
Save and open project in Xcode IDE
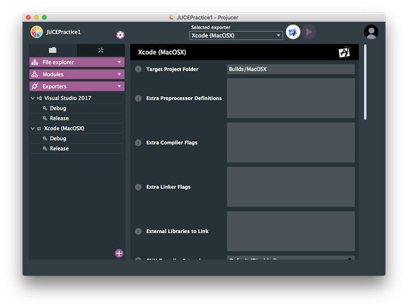(293, 32)
